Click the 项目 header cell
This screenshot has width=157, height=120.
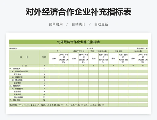pos(24,57)
